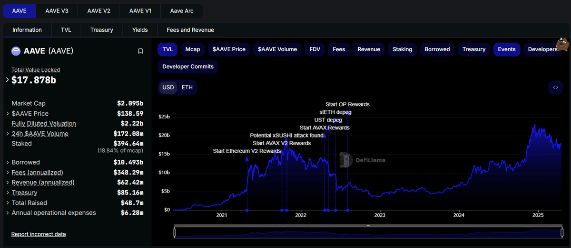Click the Start OP Rewards event label
This screenshot has height=248, width=571.
click(347, 104)
